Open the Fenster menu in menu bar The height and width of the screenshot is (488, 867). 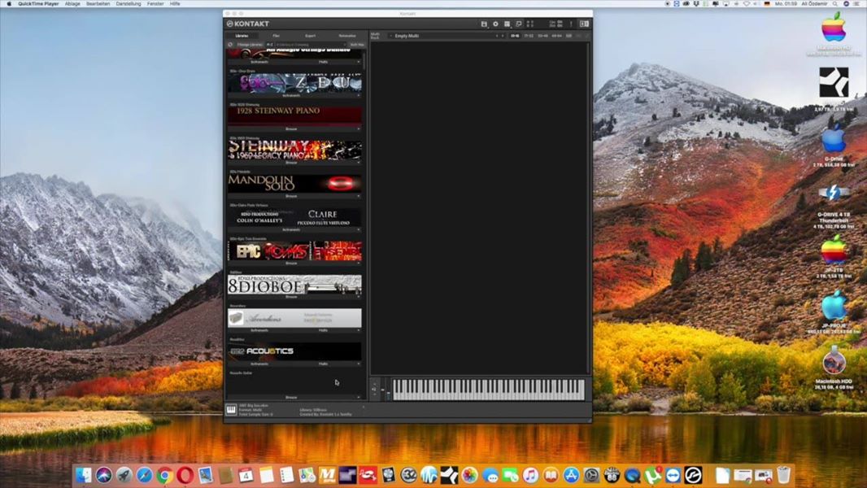(x=155, y=4)
